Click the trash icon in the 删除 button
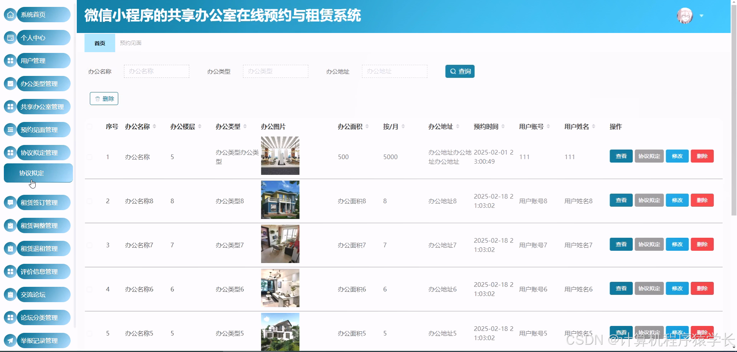 click(97, 99)
